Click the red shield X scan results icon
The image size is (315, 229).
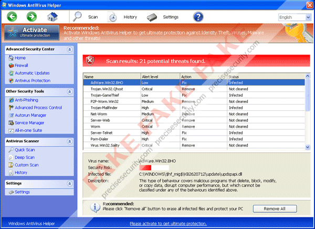tap(90, 60)
